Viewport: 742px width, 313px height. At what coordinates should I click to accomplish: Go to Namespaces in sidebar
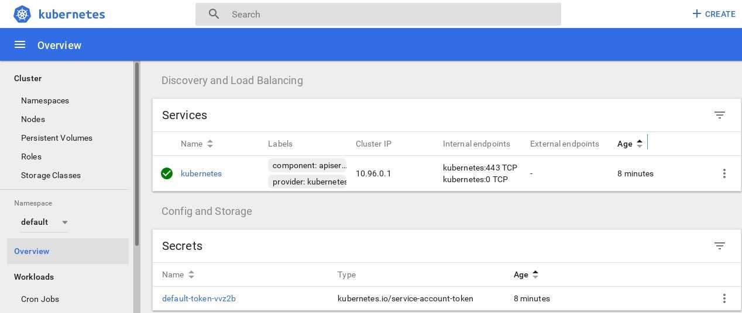45,100
